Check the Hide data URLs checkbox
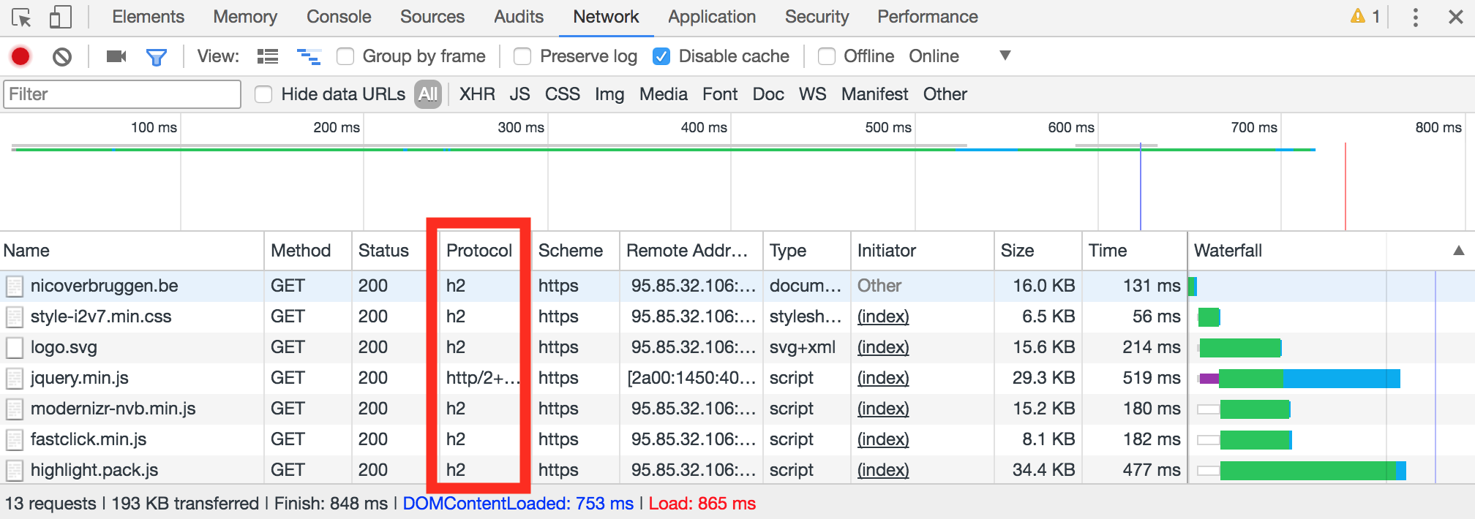The image size is (1475, 519). (x=263, y=94)
